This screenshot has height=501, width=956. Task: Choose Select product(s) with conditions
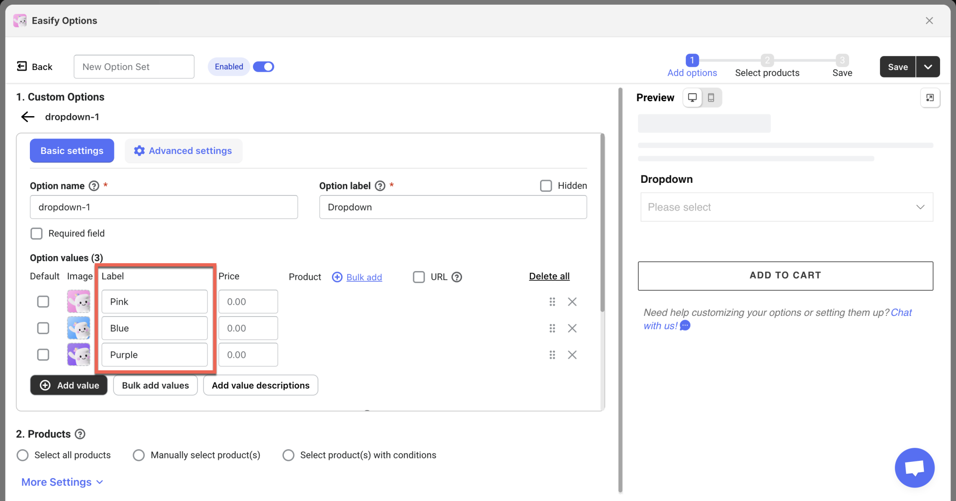[288, 455]
